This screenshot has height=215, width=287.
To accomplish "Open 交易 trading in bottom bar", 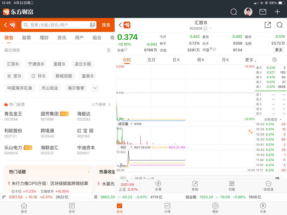I will pyautogui.click(x=263, y=208).
